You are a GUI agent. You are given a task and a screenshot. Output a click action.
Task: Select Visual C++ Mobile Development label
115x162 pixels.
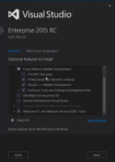[x=50, y=85]
